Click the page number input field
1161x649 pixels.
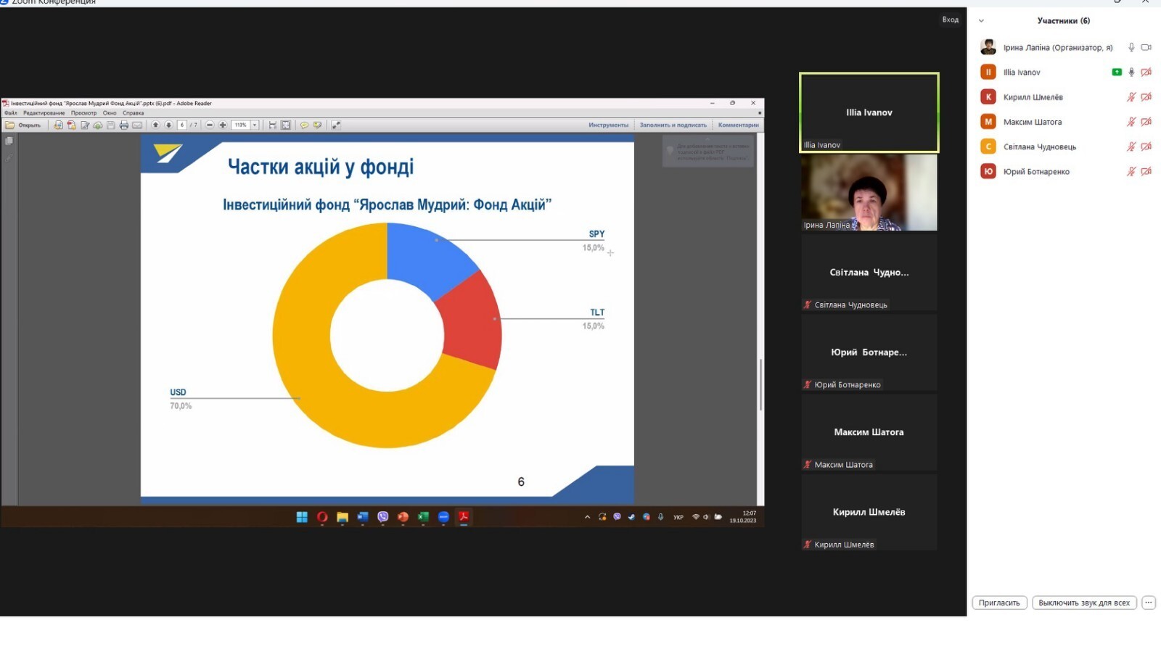pyautogui.click(x=182, y=125)
